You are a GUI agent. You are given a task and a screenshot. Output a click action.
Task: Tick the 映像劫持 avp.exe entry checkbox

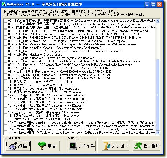pyautogui.click(x=5, y=82)
